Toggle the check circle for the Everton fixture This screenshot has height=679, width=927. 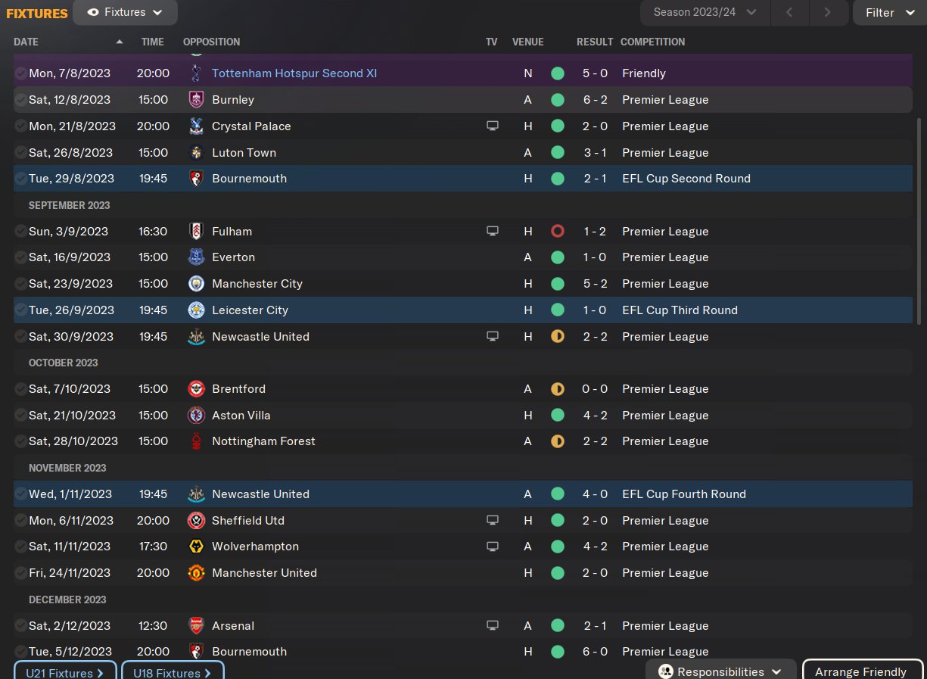(x=20, y=257)
